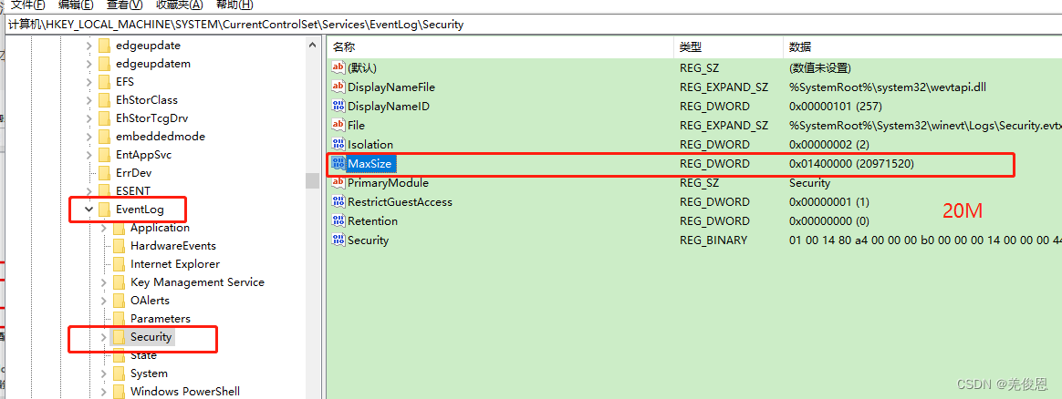The image size is (1062, 399).
Task: Select the edgeupdatem tree key
Action: pos(153,64)
